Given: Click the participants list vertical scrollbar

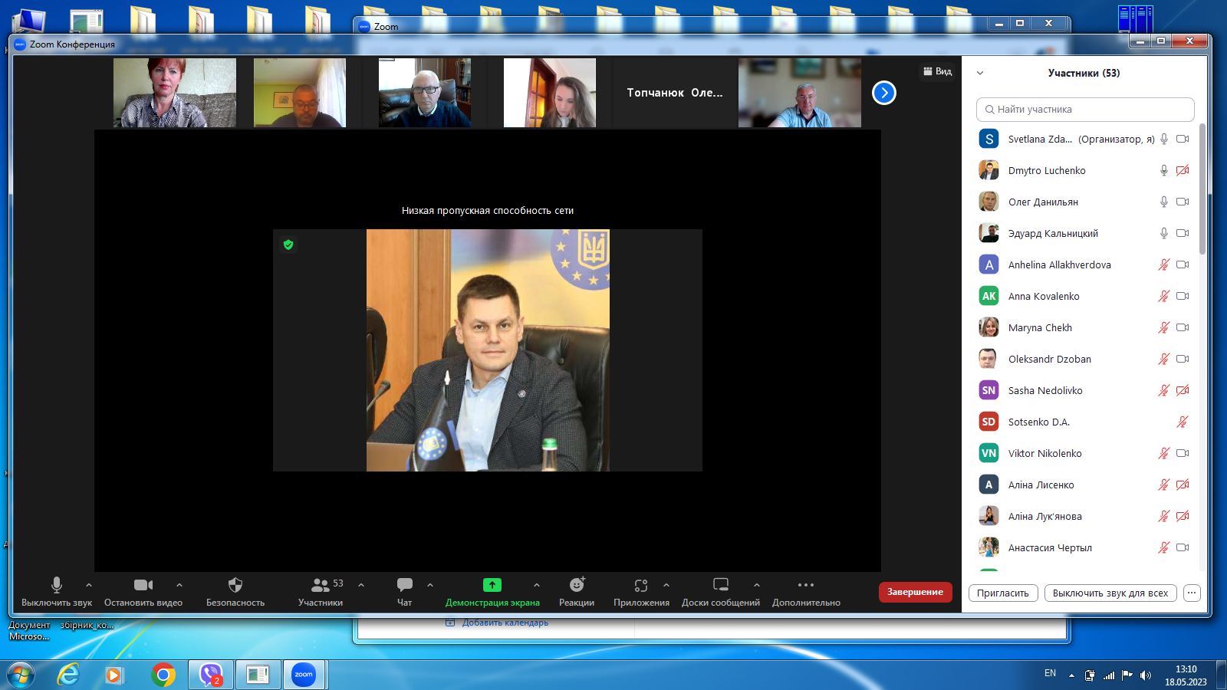Looking at the screenshot, I should (1202, 192).
